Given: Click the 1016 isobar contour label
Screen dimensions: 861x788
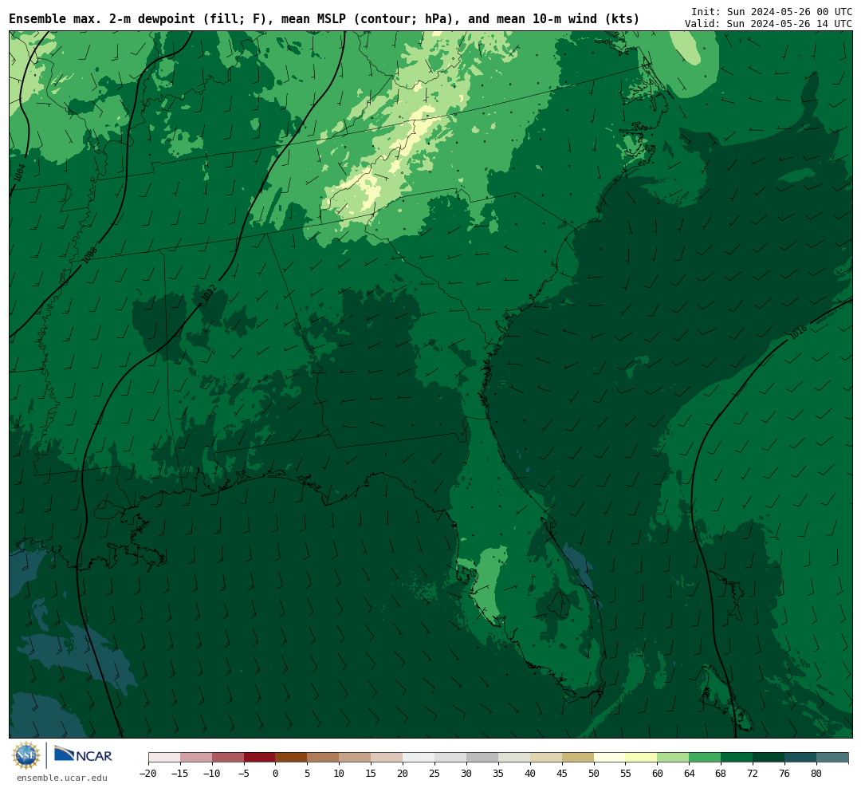Looking at the screenshot, I should (798, 332).
